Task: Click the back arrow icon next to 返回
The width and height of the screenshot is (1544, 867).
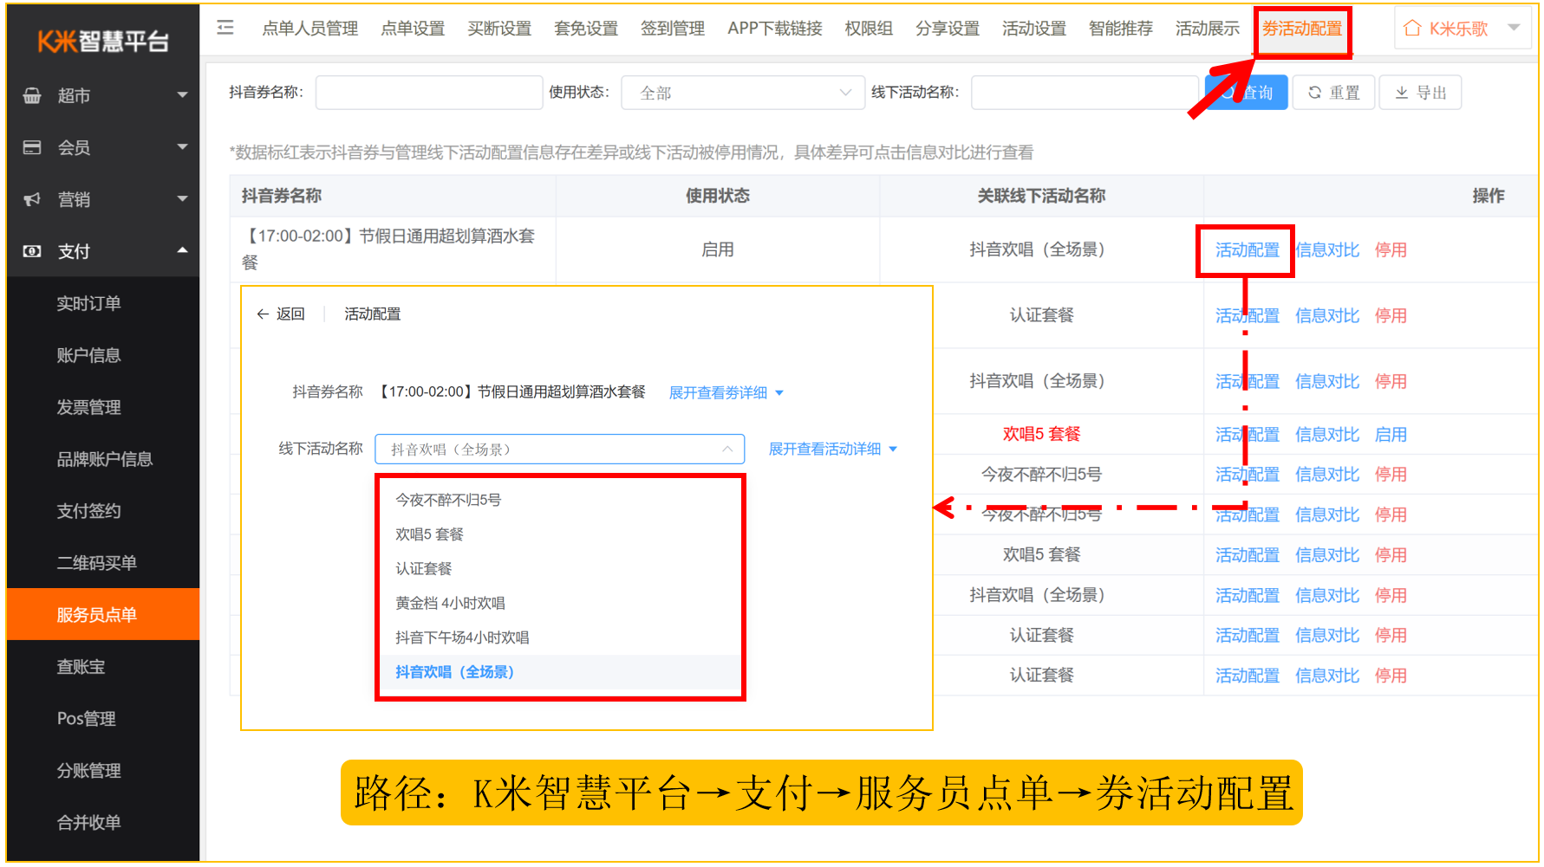Action: coord(263,314)
